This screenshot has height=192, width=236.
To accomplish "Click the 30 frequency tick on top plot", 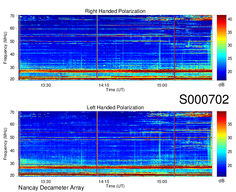I will point(12,67).
